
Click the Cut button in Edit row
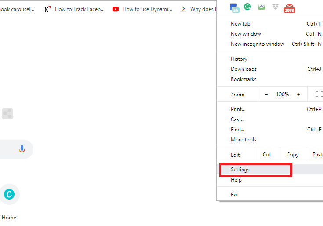[267, 155]
